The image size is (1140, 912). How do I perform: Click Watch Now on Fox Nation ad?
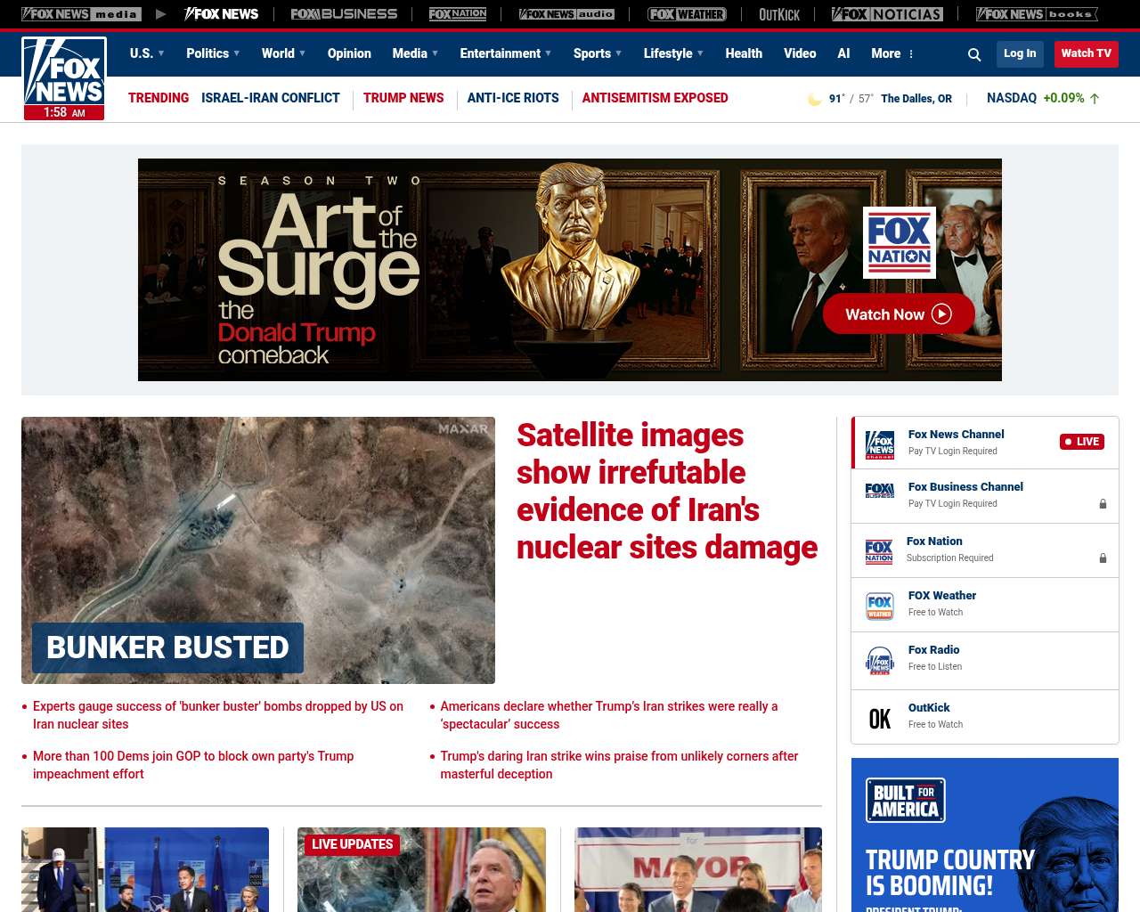pyautogui.click(x=898, y=313)
